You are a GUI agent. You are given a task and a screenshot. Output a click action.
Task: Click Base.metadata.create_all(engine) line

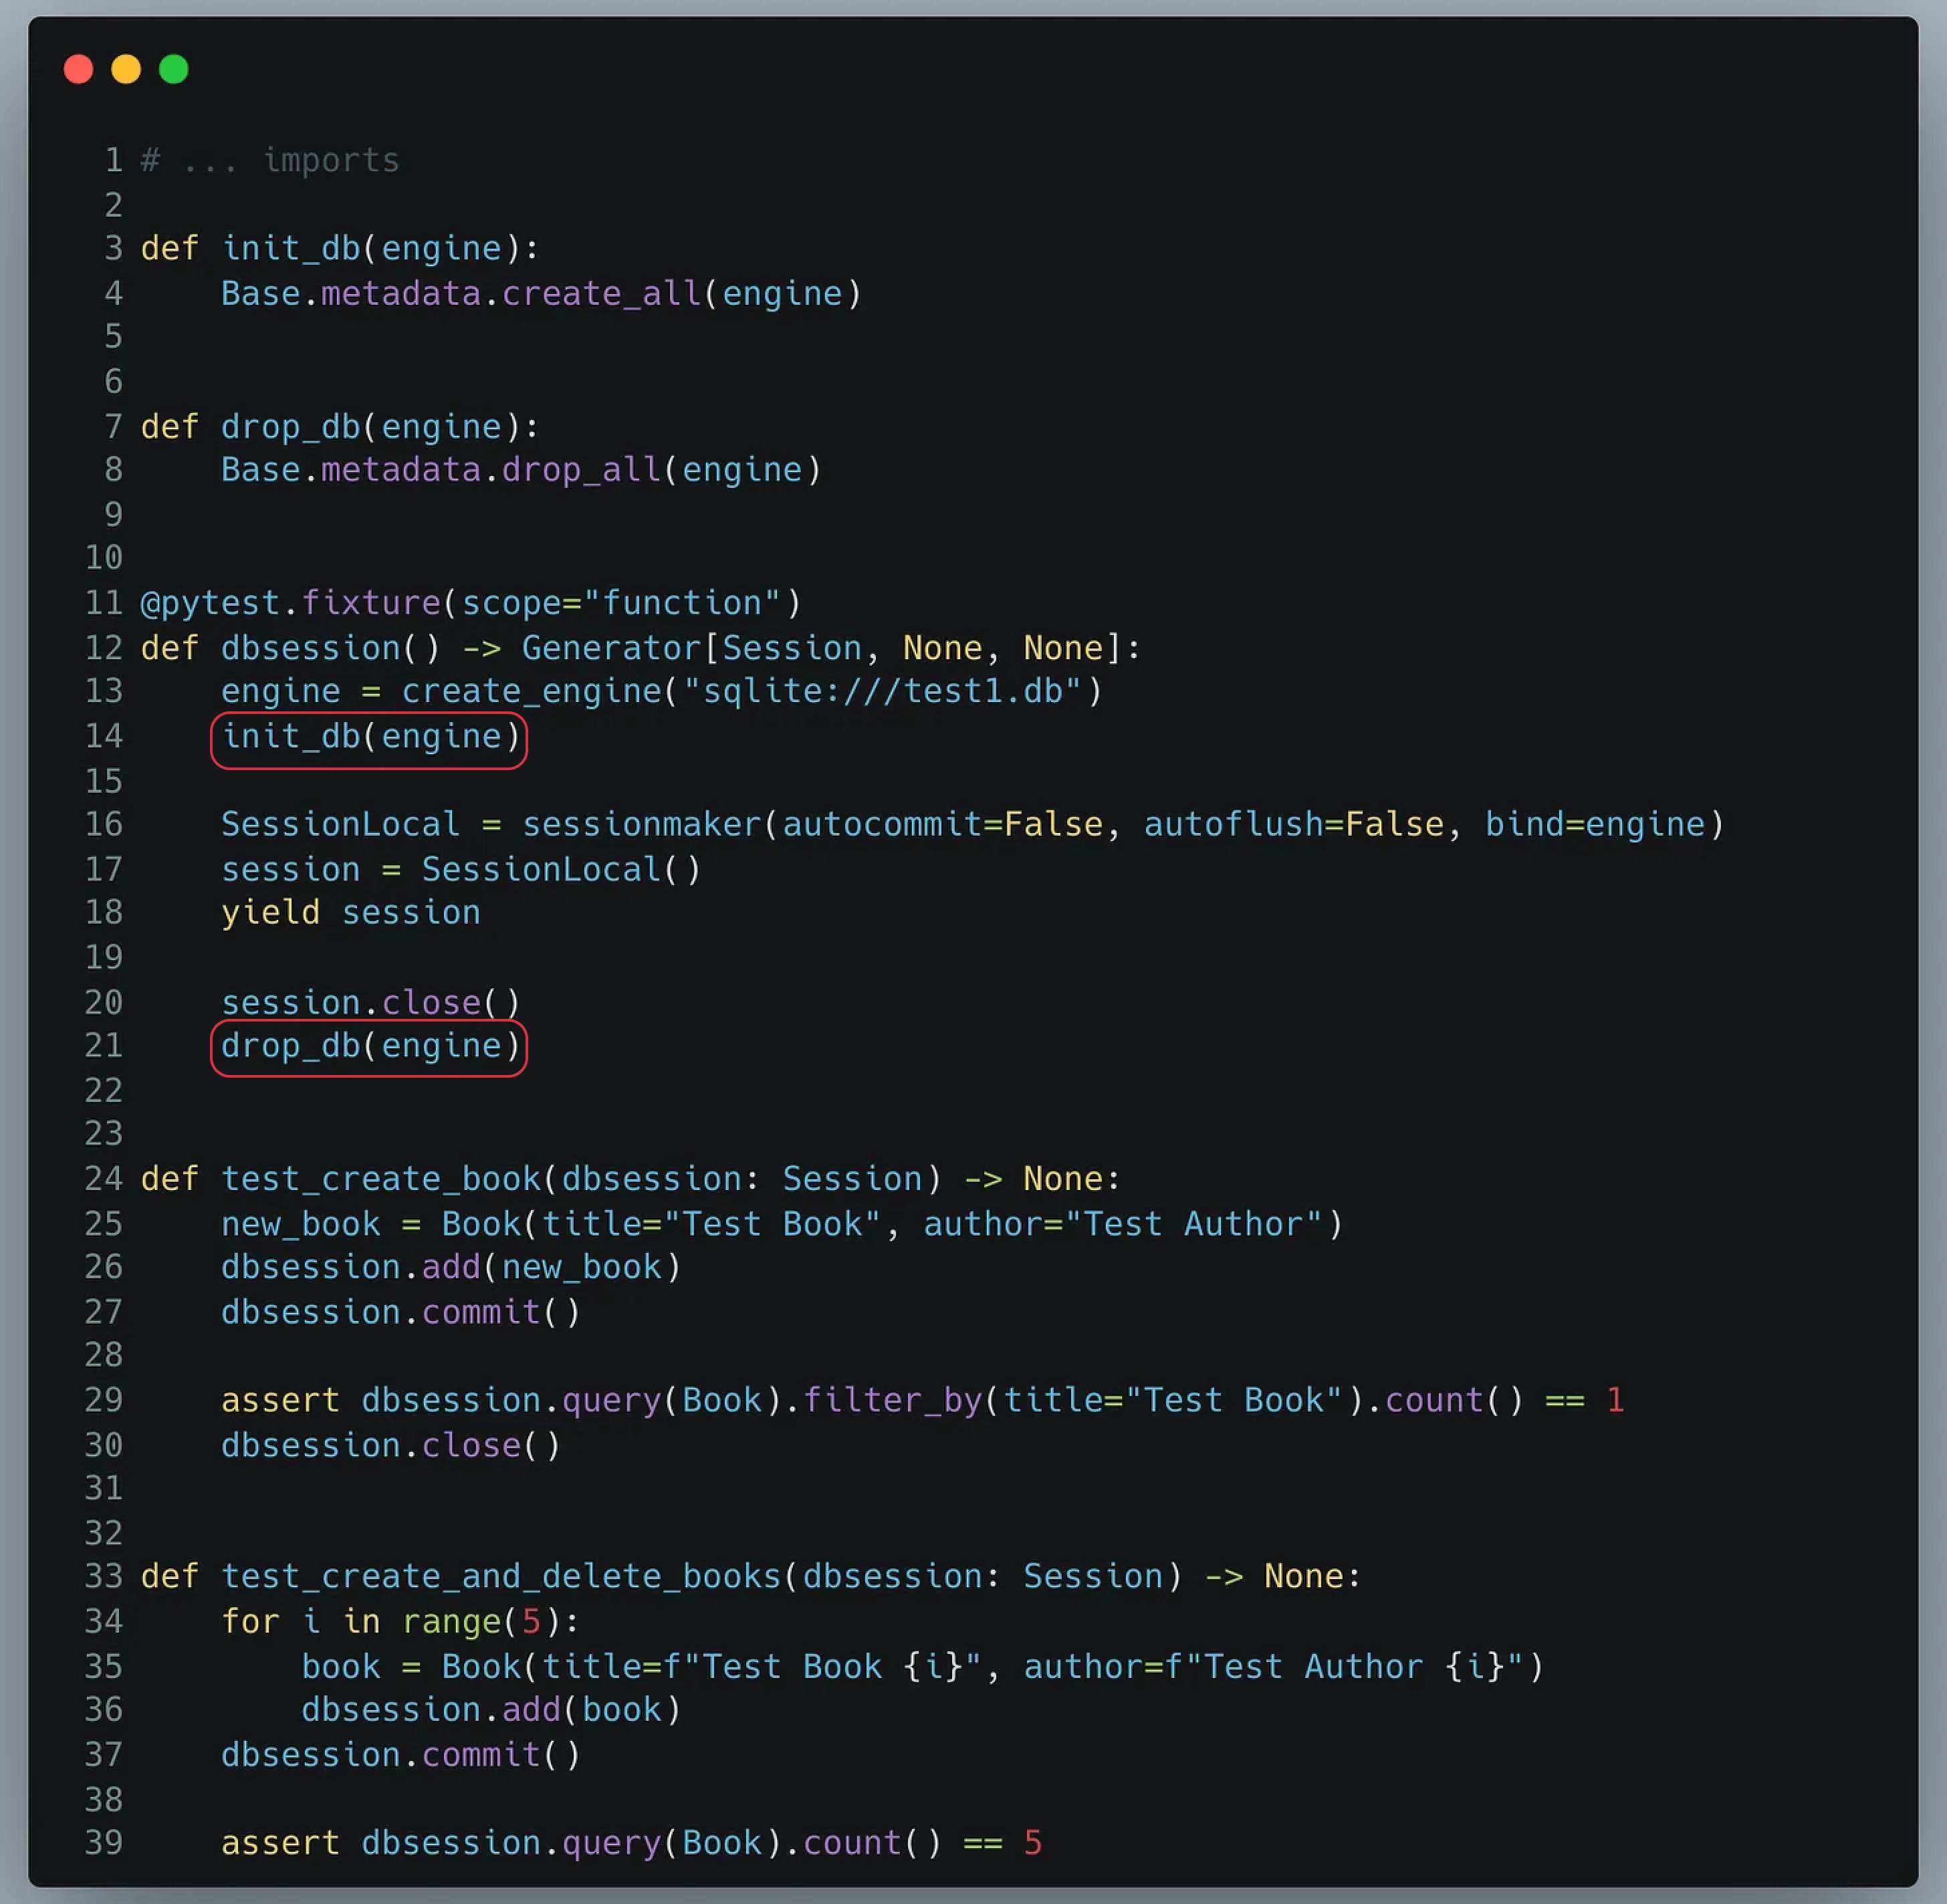click(x=540, y=294)
